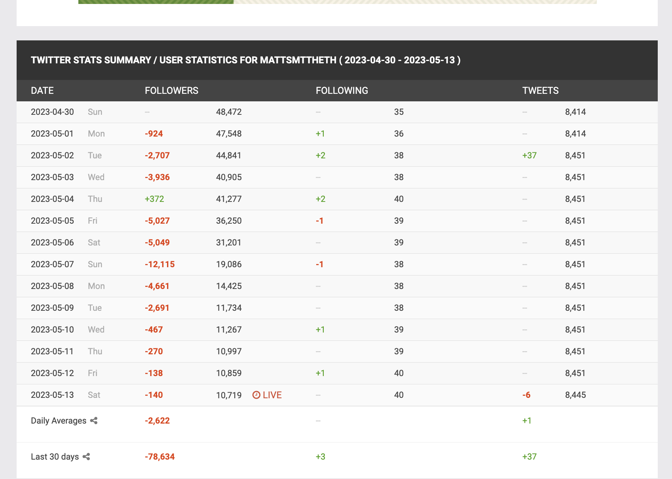The height and width of the screenshot is (479, 672).
Task: Click the Last 30 days label
Action: (55, 457)
